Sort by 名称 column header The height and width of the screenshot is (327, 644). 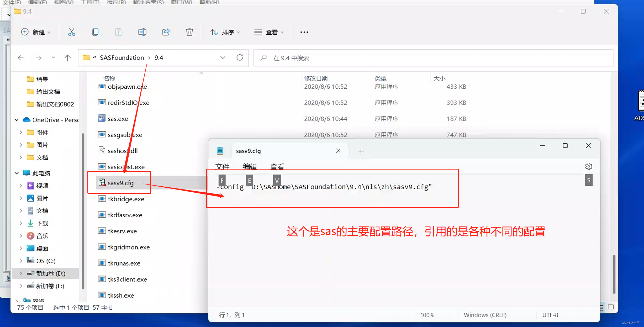tap(109, 78)
